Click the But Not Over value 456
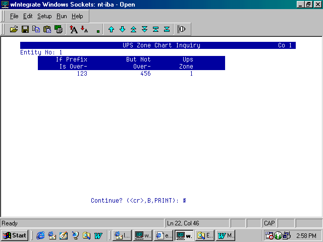The height and width of the screenshot is (242, 323). click(145, 74)
